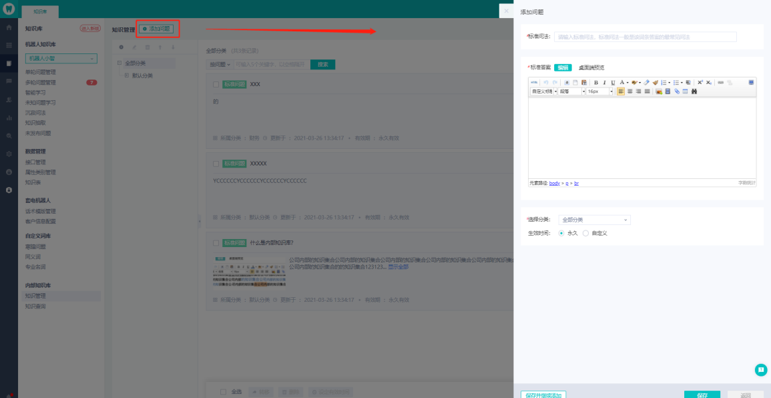Select the 知识库 top tab
This screenshot has width=771, height=398.
[40, 11]
